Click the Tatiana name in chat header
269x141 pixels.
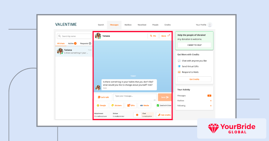106,36
